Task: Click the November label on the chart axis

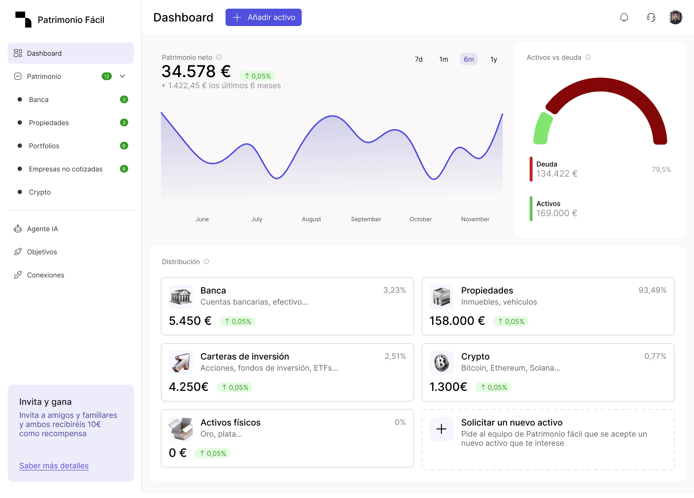Action: (475, 219)
